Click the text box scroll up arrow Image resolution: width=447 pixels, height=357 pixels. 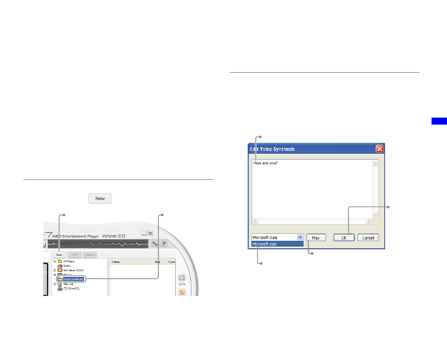(x=375, y=164)
